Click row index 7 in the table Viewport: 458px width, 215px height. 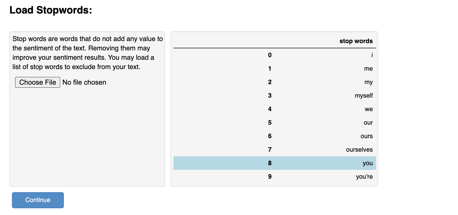[x=270, y=150]
